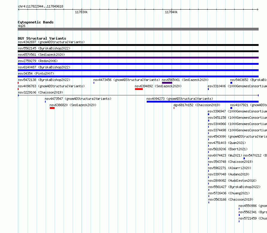Click the black bar of nsv5562145
The width and height of the screenshot is (267, 233).
(138, 51)
